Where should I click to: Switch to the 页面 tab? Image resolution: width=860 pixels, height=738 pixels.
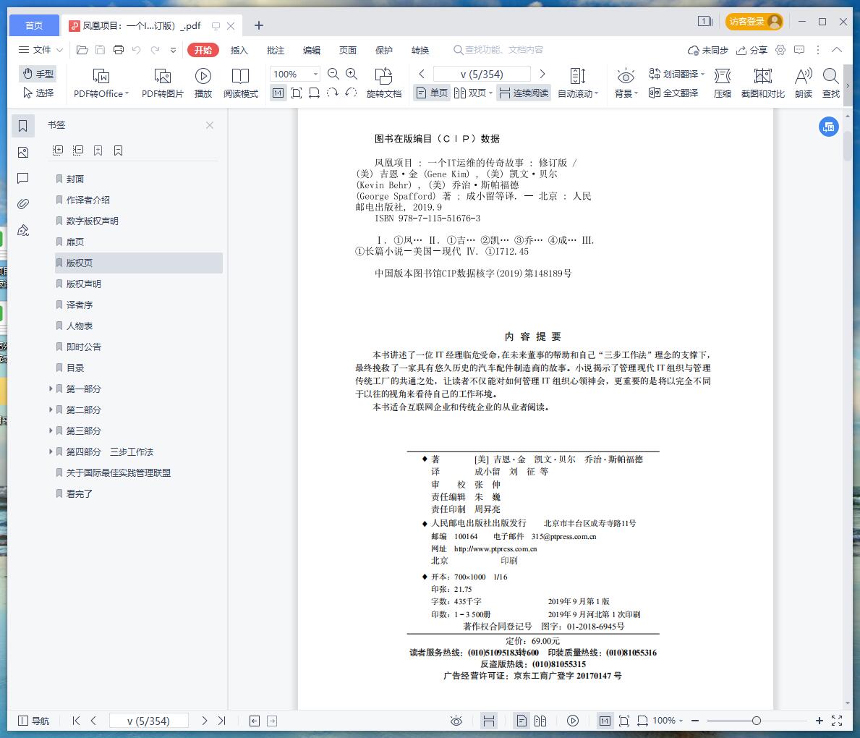click(348, 50)
